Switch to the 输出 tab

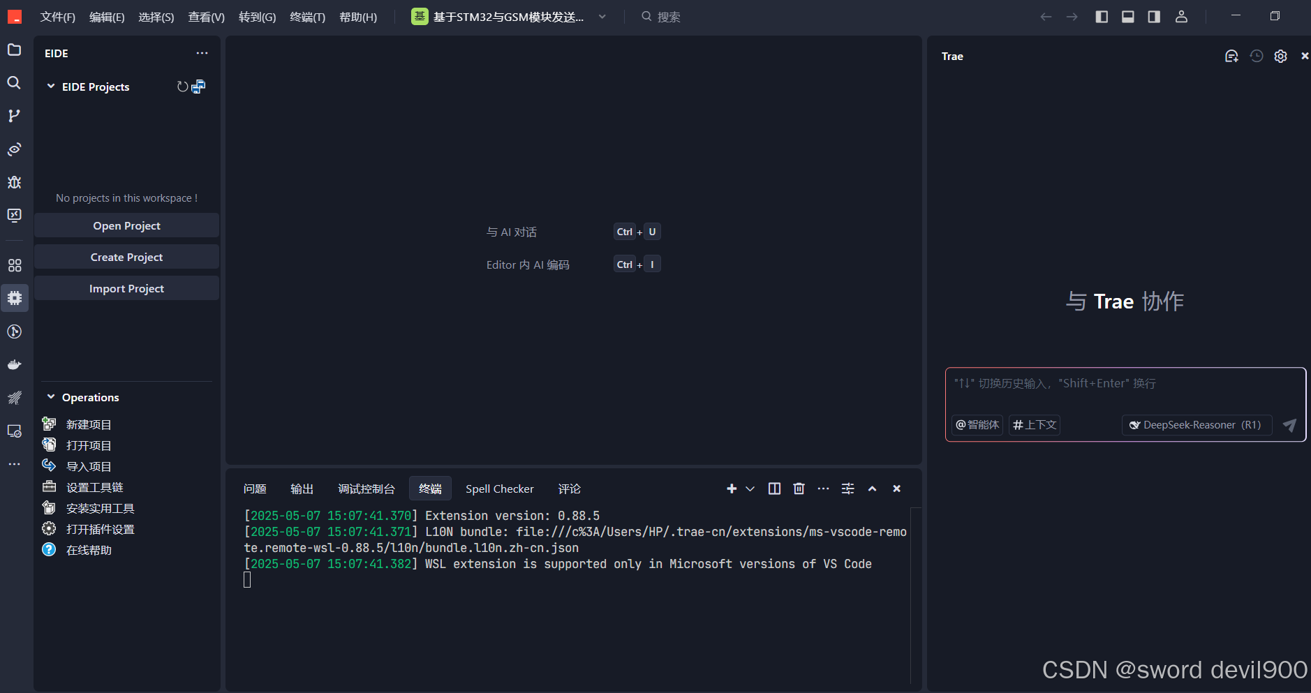[x=302, y=489]
